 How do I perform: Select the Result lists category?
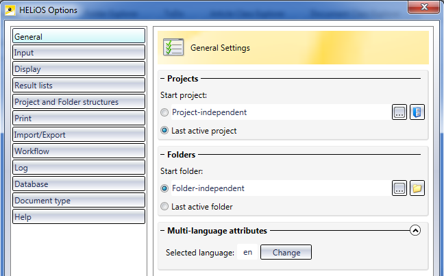[x=79, y=85]
